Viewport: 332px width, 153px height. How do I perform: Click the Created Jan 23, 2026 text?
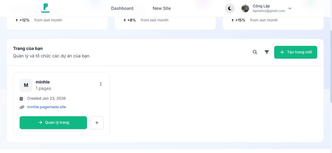[x=46, y=98]
